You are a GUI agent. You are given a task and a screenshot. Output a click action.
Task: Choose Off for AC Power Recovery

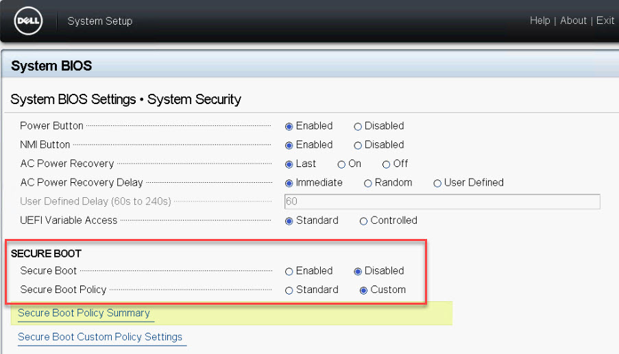(387, 164)
